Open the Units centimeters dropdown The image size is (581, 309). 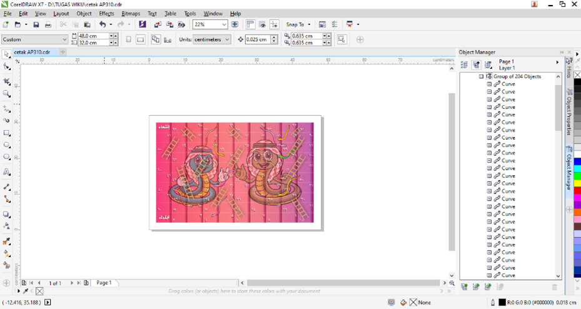[x=227, y=39]
